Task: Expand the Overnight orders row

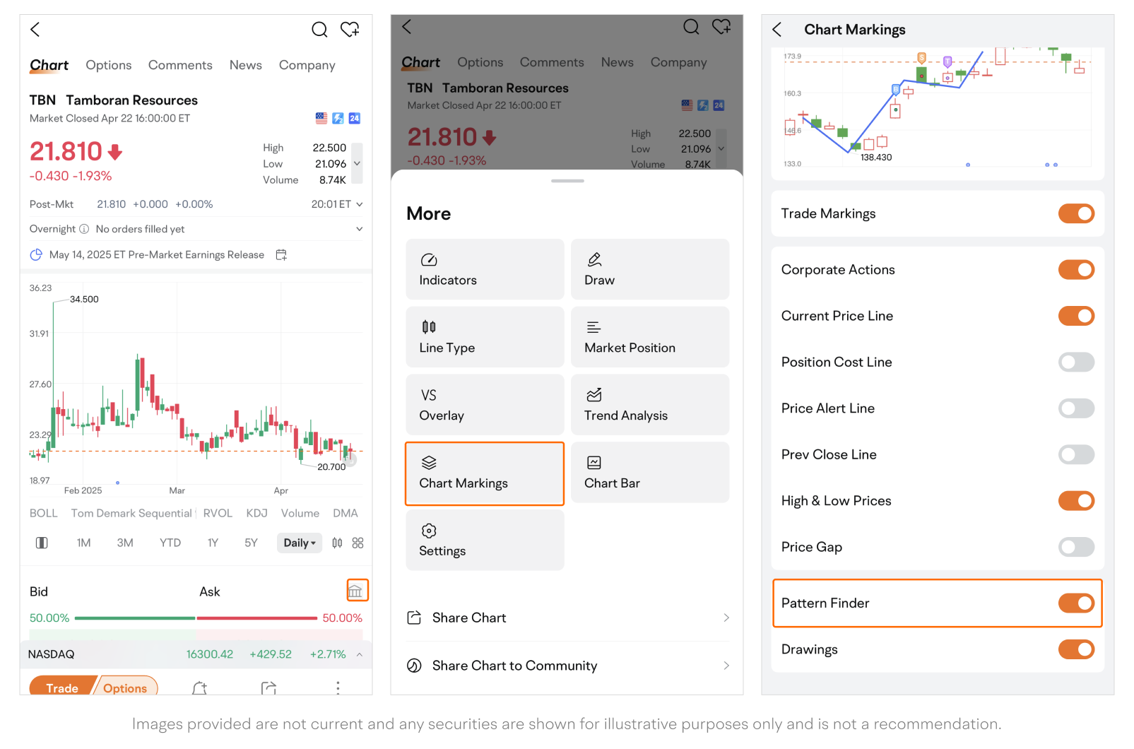Action: [x=359, y=229]
